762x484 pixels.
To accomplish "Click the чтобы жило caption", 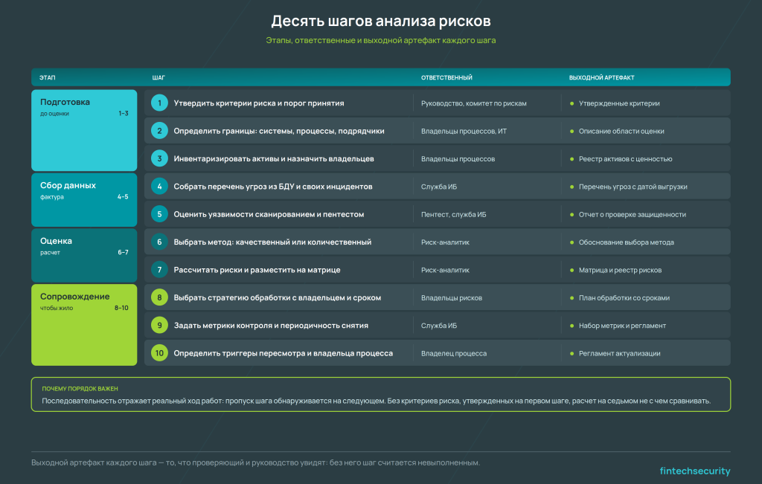I will pos(57,308).
